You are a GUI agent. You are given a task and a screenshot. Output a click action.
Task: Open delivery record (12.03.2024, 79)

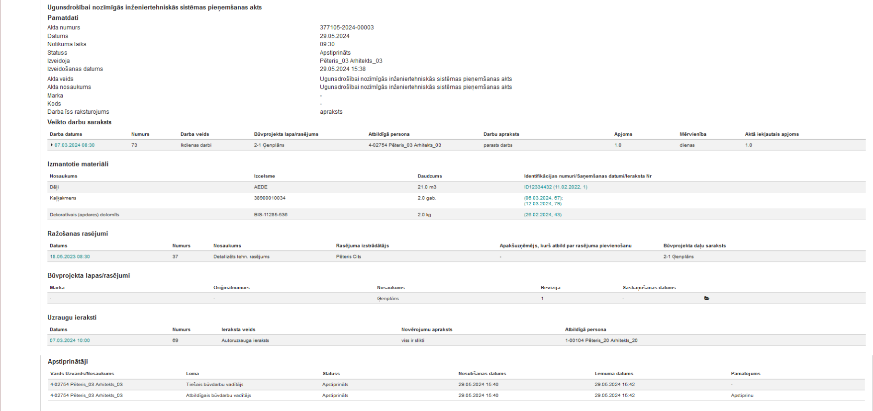click(543, 204)
